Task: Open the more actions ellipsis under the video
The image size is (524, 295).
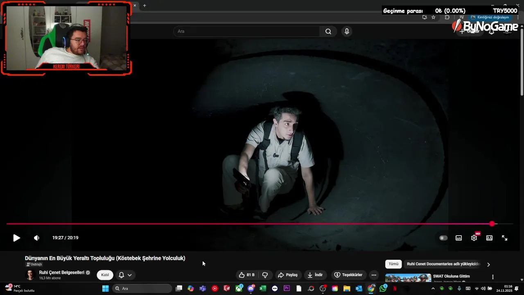Action: (374, 275)
